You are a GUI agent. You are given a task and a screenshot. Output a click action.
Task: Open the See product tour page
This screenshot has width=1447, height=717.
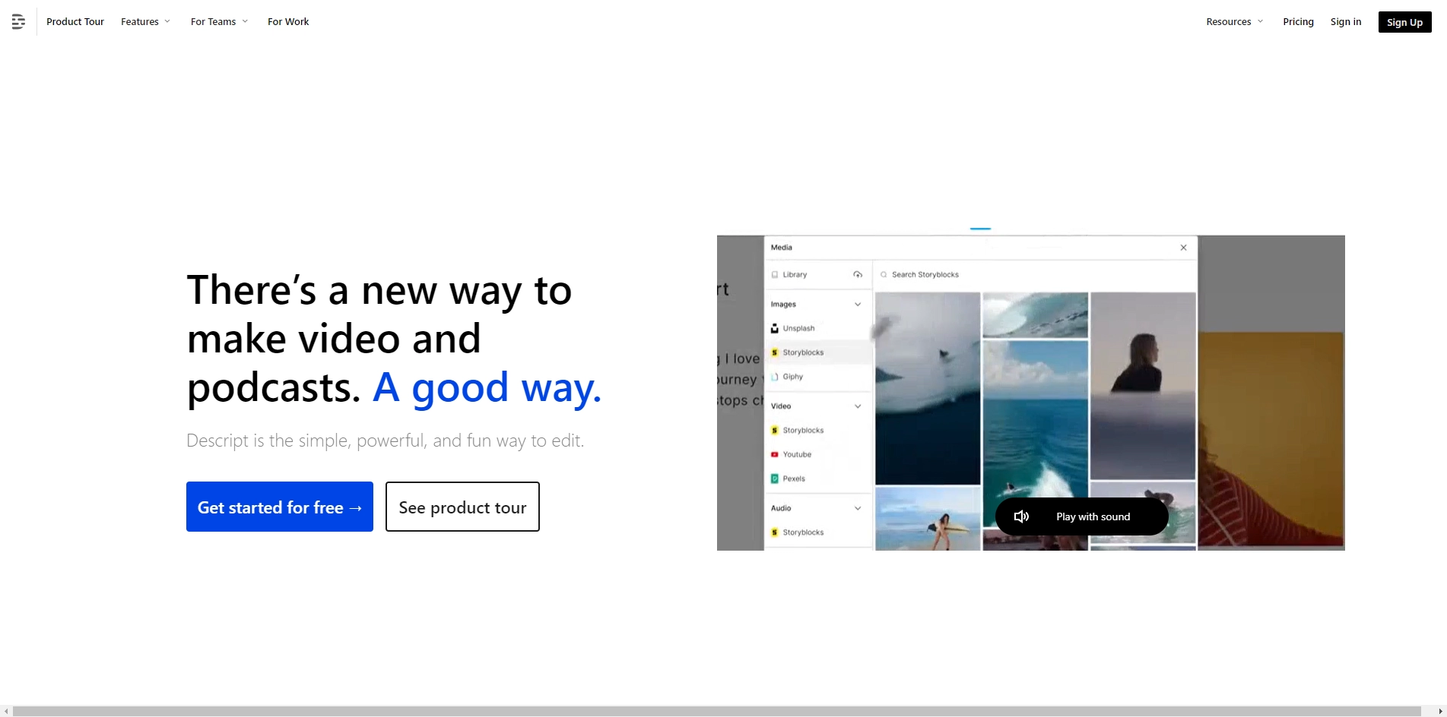[x=462, y=507]
